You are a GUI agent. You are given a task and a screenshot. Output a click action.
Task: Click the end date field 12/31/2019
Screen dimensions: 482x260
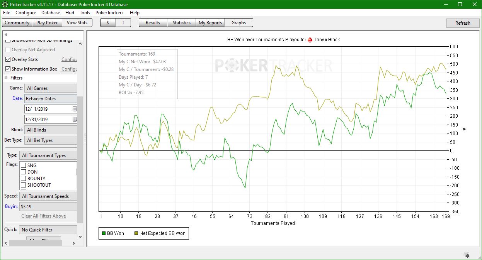(48, 120)
